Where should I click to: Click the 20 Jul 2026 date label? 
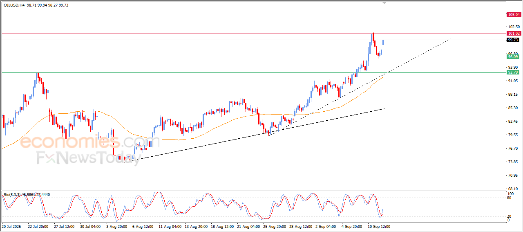[12, 226]
